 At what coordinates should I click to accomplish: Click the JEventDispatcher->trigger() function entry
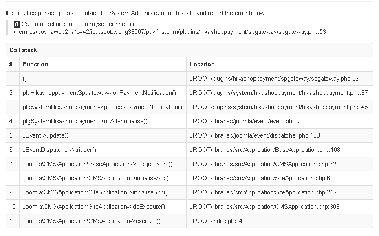click(x=59, y=150)
